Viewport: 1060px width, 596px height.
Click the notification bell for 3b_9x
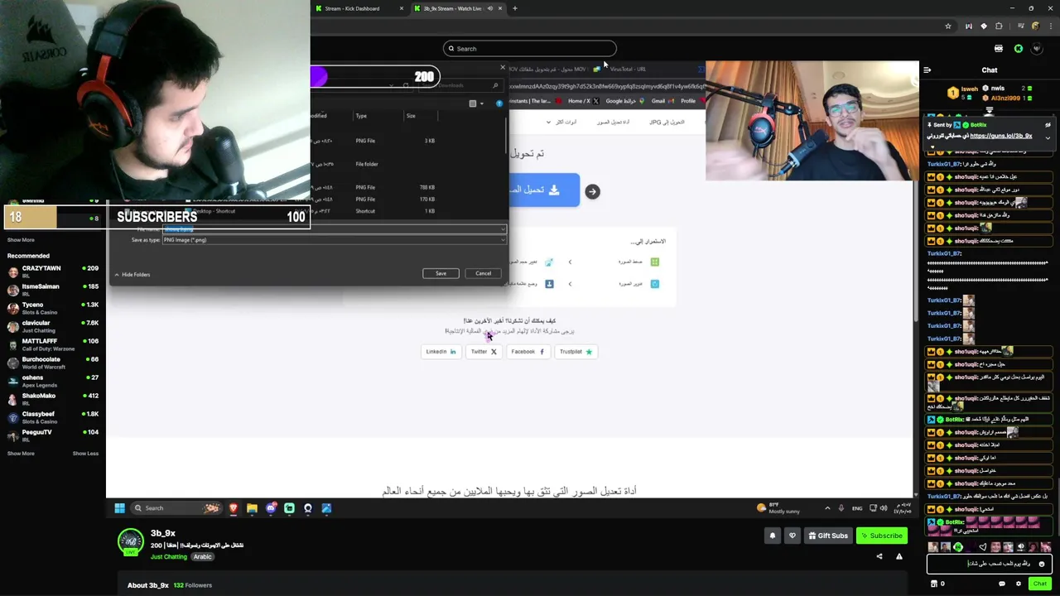click(773, 536)
